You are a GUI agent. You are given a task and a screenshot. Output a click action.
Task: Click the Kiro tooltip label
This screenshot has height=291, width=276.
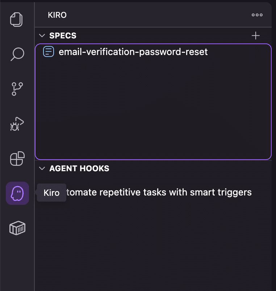click(x=51, y=193)
